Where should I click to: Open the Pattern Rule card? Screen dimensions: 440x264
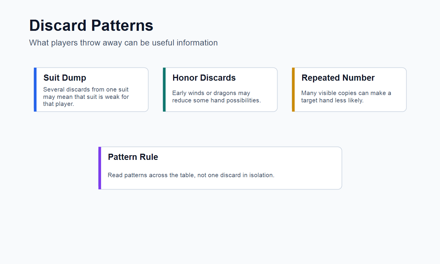[220, 168]
